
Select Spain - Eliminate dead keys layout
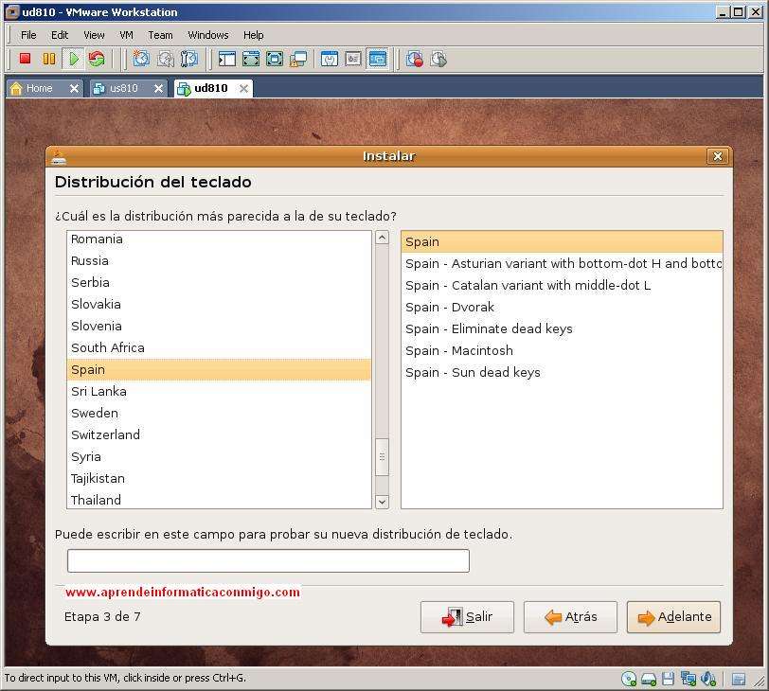(562, 328)
